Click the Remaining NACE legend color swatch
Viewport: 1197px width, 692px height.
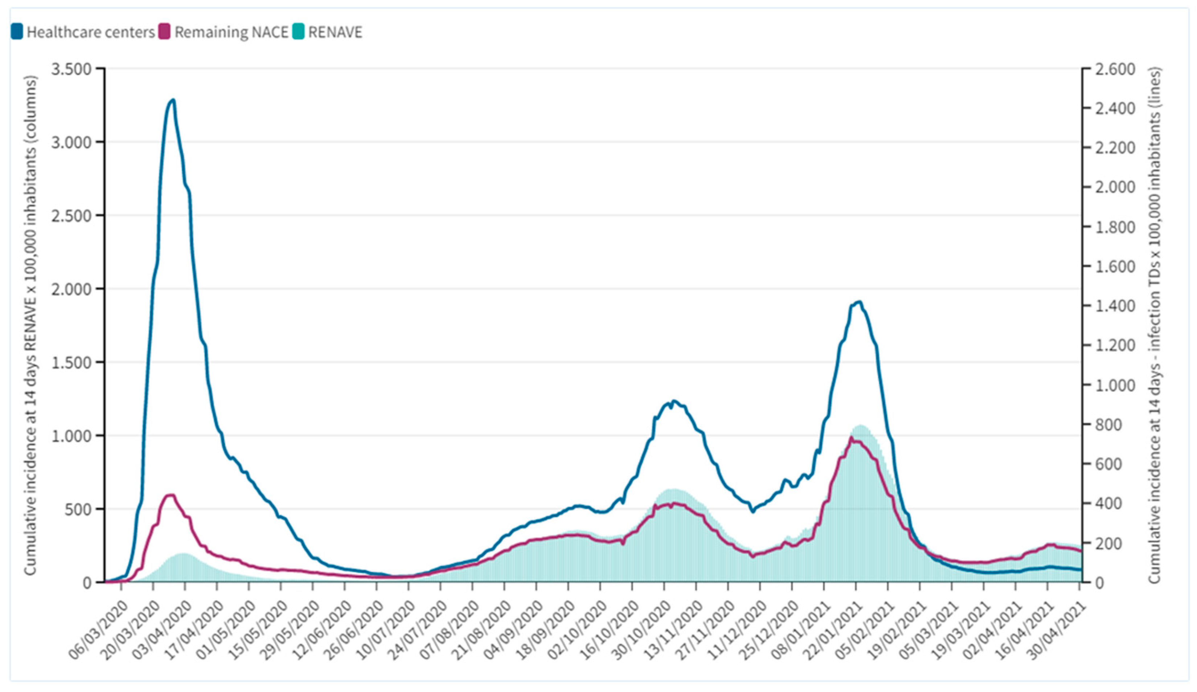[164, 32]
